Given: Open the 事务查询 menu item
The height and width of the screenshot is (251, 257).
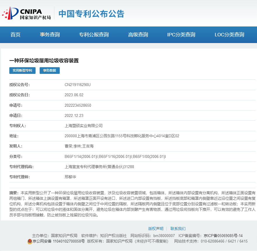Looking at the screenshot, I should [50, 35].
